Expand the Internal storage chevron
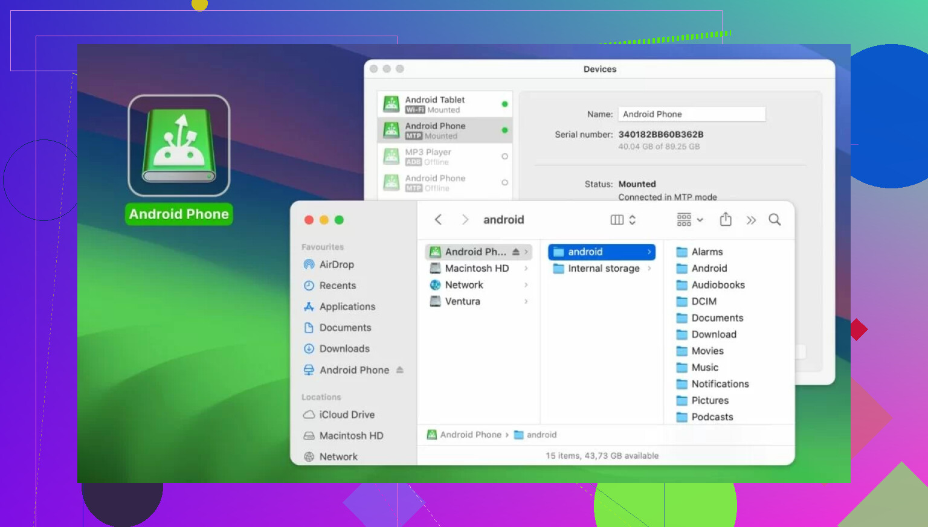Image resolution: width=928 pixels, height=527 pixels. coord(649,268)
